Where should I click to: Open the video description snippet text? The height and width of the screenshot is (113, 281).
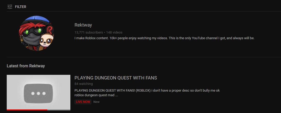[x=147, y=93]
